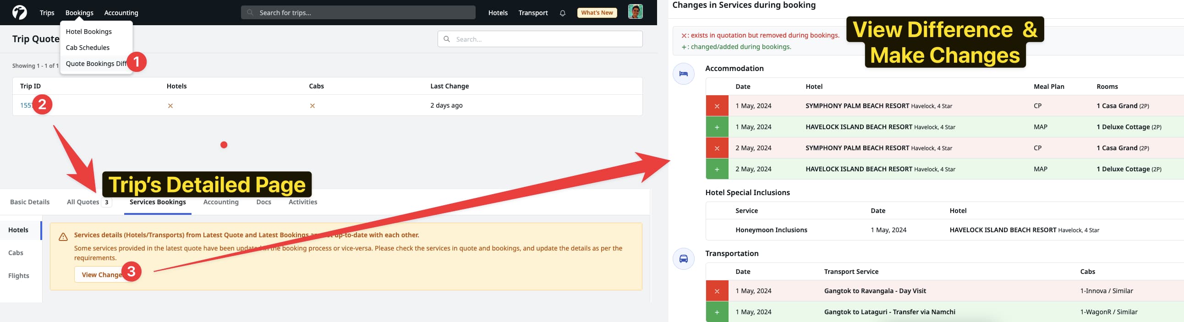This screenshot has width=1184, height=322.
Task: Click green plus for Gangtok to Lataguri
Action: click(x=717, y=312)
